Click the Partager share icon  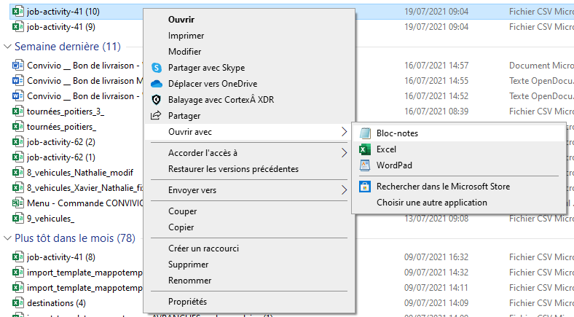tap(155, 116)
